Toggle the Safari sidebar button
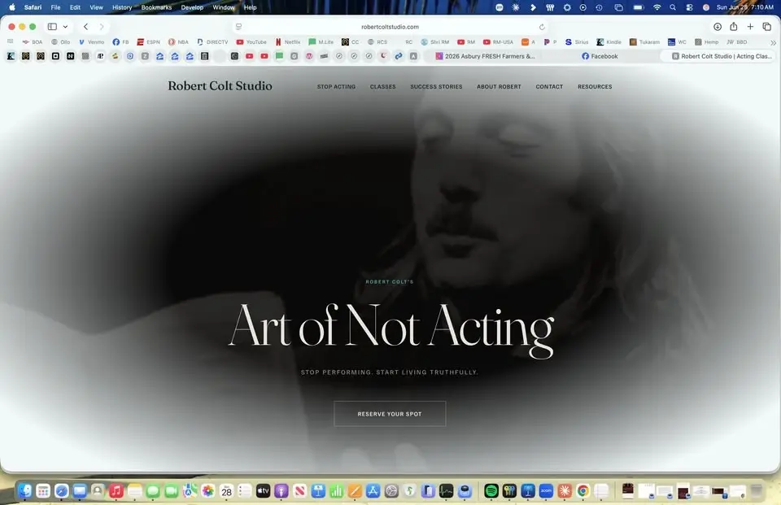781x505 pixels. coord(52,26)
